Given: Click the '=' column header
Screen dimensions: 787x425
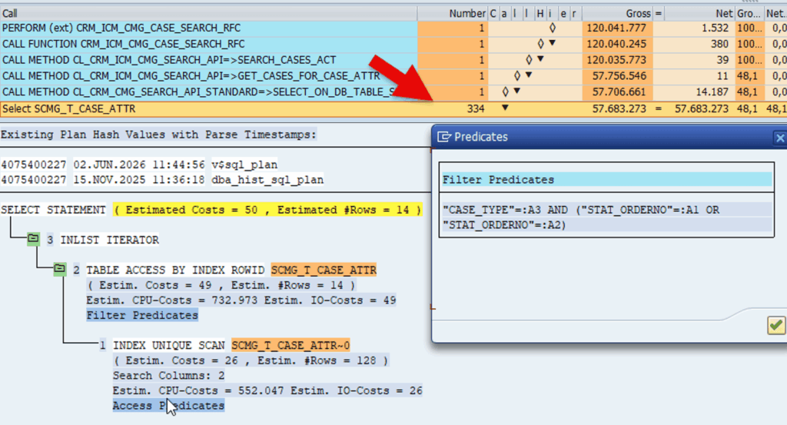Looking at the screenshot, I should pyautogui.click(x=659, y=14).
